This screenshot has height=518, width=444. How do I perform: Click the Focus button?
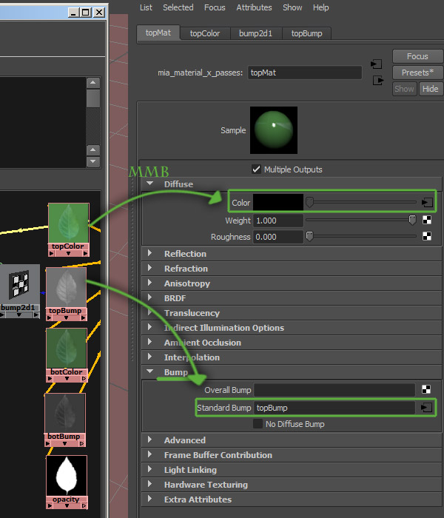(x=417, y=56)
